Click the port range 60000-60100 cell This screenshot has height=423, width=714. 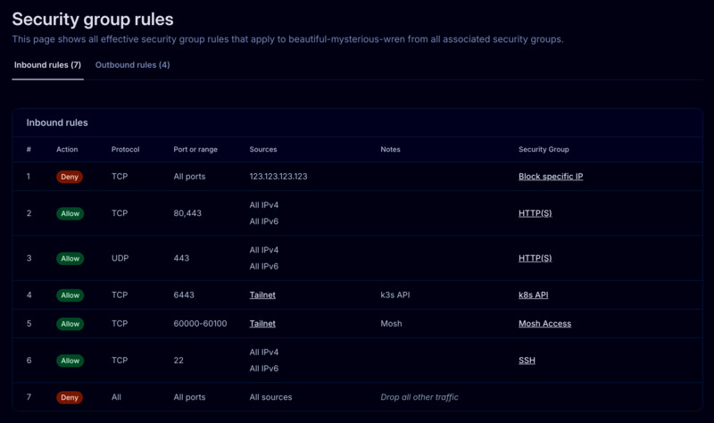[x=200, y=324]
